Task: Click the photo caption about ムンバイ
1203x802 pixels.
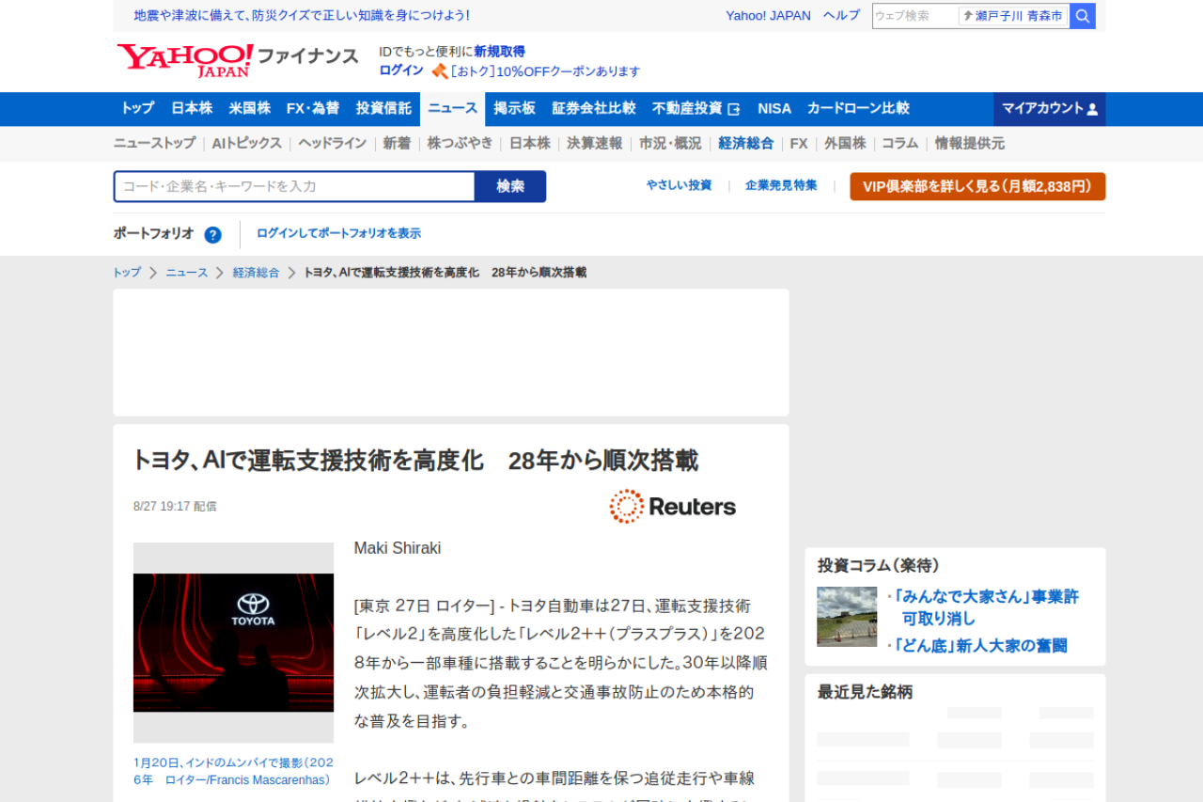Action: click(233, 772)
